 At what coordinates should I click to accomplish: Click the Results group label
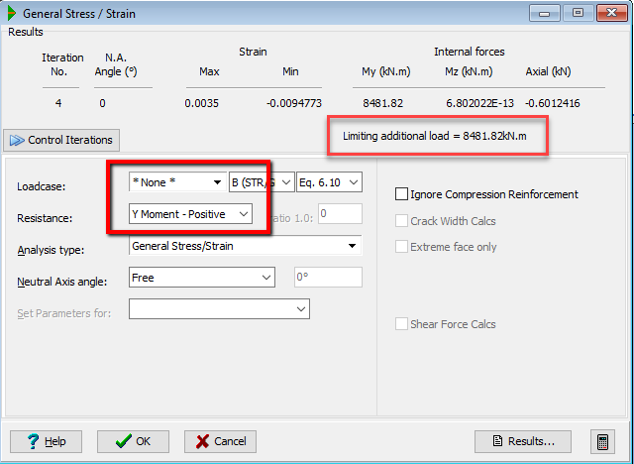[x=26, y=32]
